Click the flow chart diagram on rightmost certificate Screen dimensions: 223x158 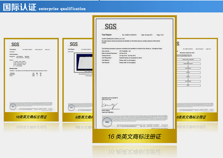click(x=189, y=72)
